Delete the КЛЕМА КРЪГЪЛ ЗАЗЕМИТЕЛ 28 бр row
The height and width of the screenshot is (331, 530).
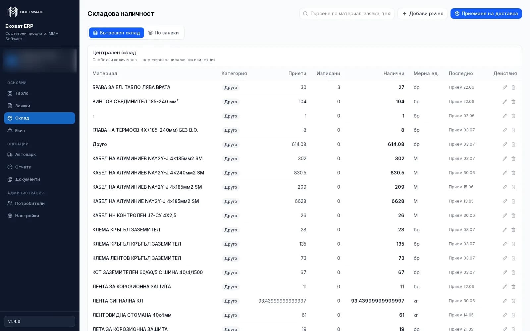pyautogui.click(x=513, y=230)
